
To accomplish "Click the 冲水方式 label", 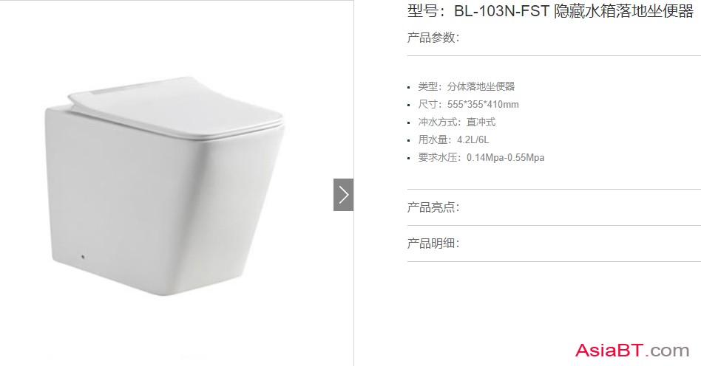I will pos(430,122).
